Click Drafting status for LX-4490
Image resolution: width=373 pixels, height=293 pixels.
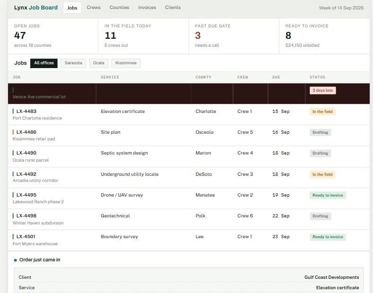click(x=320, y=153)
